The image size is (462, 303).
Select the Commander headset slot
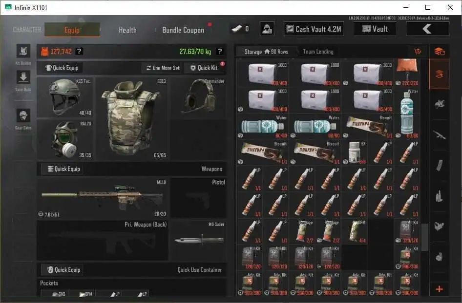pos(199,97)
